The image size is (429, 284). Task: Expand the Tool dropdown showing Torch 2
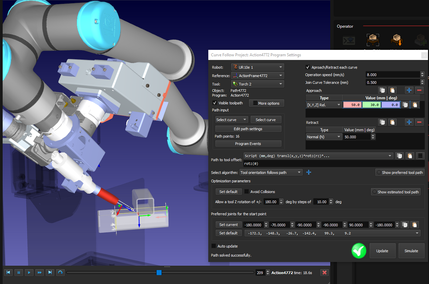258,84
